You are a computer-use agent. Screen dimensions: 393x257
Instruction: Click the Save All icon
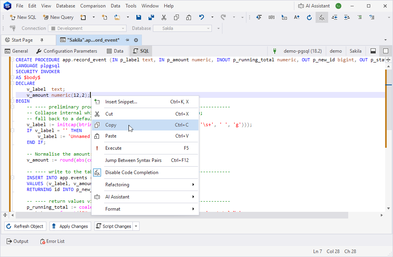[x=151, y=17]
